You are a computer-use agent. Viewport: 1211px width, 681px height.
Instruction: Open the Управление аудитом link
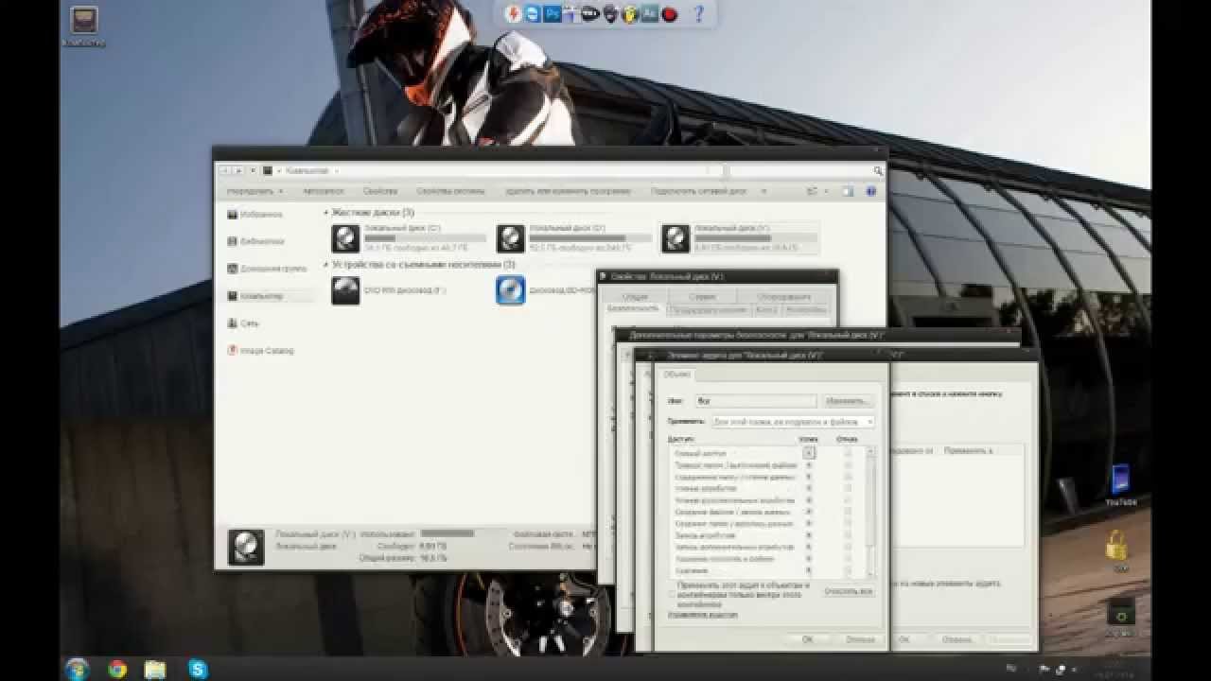tap(702, 615)
